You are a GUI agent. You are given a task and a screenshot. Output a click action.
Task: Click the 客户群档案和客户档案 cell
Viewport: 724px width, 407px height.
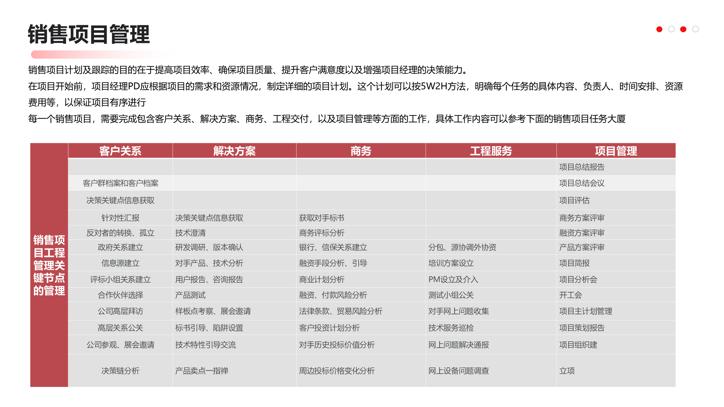tap(120, 183)
